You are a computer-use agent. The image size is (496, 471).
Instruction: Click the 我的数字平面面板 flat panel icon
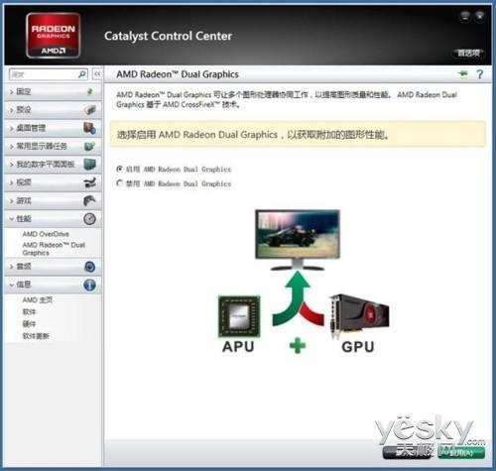pyautogui.click(x=89, y=165)
